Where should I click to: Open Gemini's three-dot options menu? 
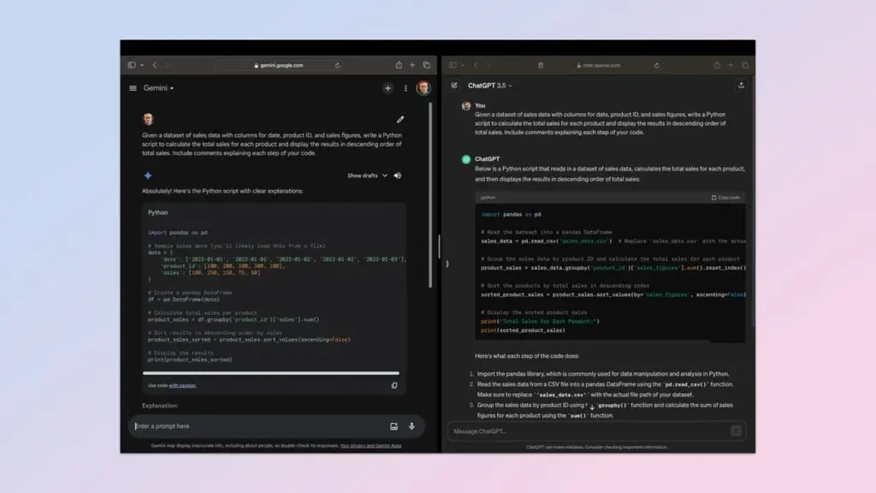(x=405, y=88)
